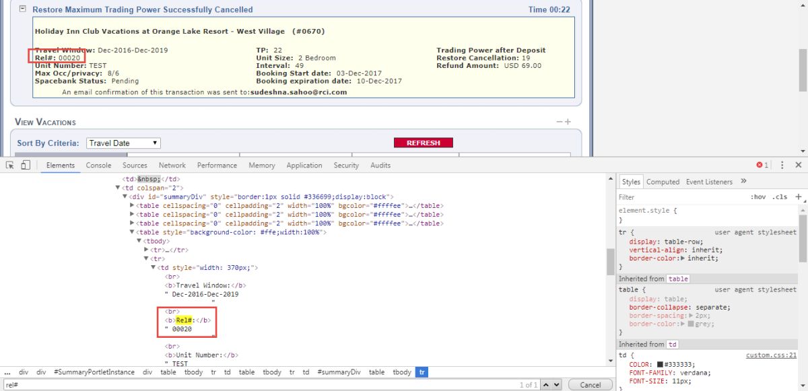The image size is (808, 391).
Task: Click the red error count indicator
Action: pyautogui.click(x=762, y=165)
